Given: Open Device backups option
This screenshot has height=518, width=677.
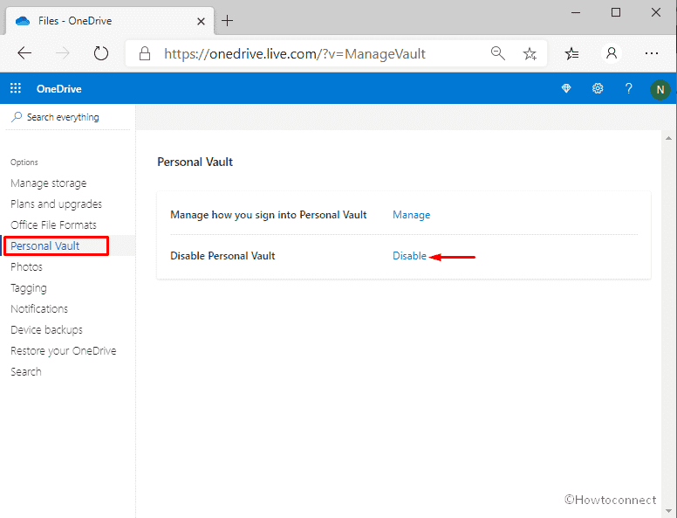Looking at the screenshot, I should [46, 330].
